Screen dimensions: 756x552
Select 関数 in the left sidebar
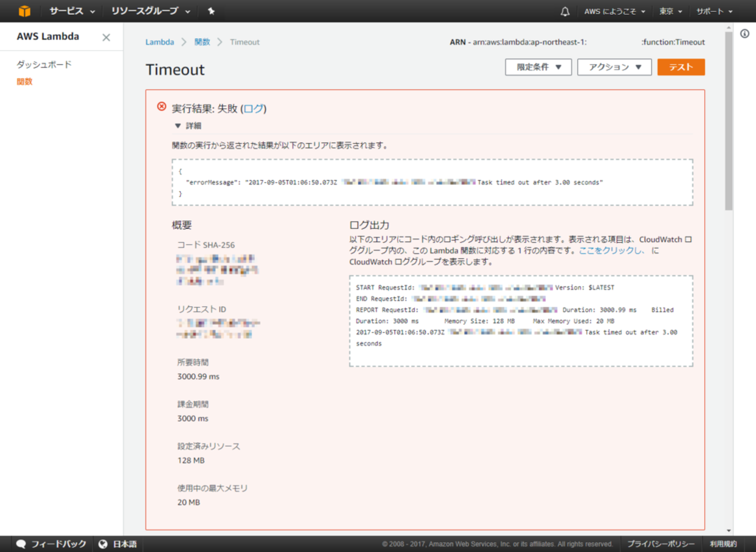coord(24,81)
